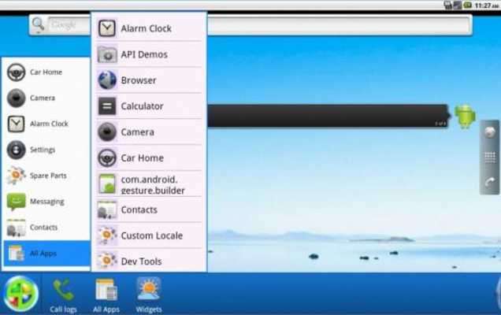Open the app grid button on side panel
501x315 pixels.
(490, 157)
